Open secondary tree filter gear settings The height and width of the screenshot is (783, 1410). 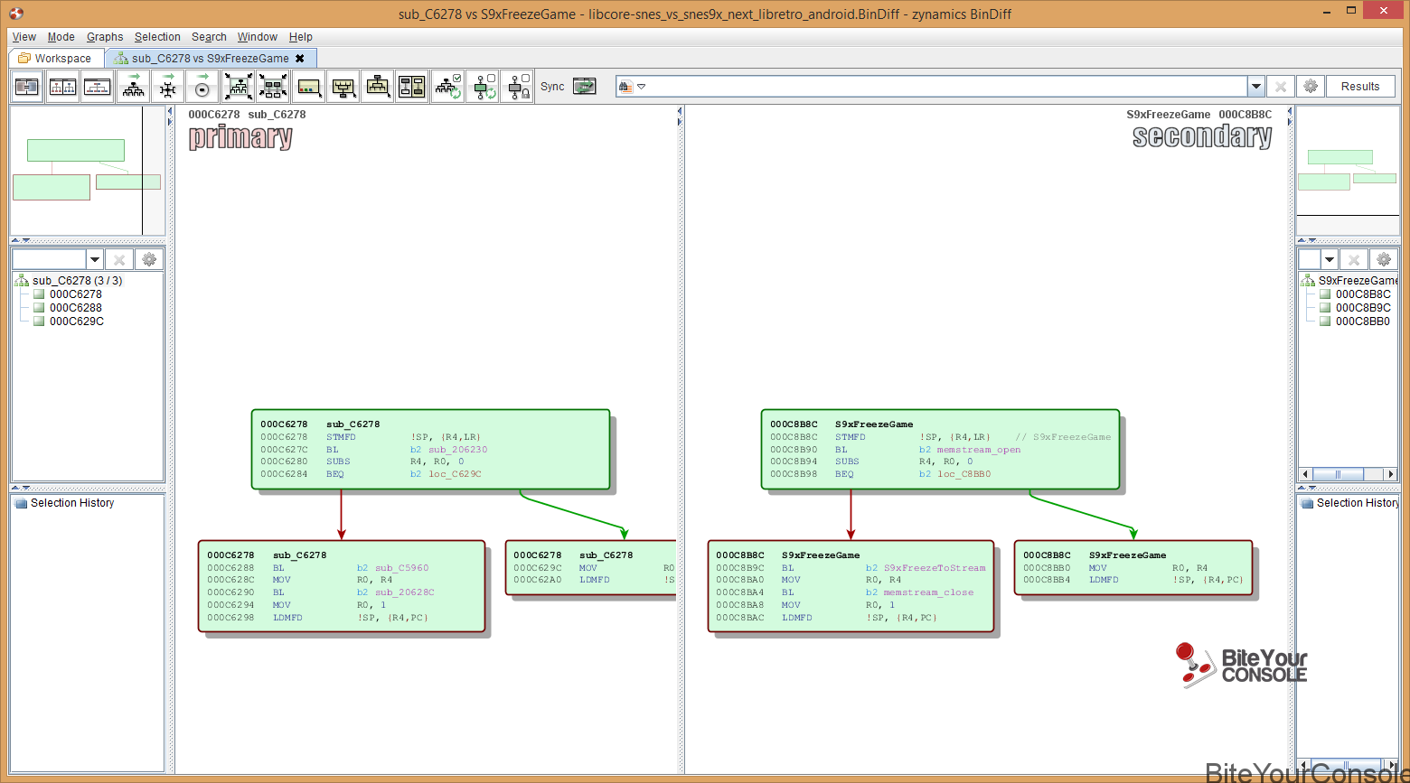click(x=1384, y=259)
